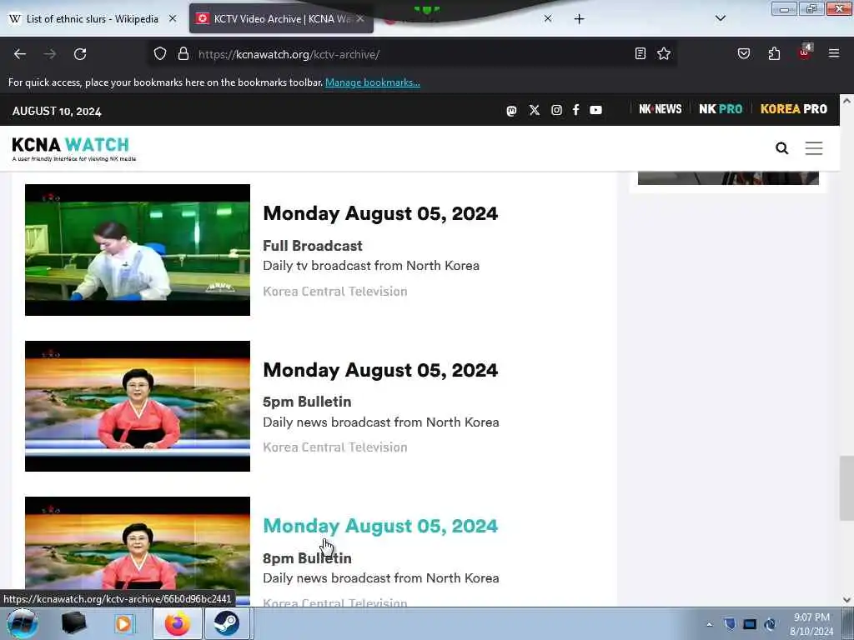Open KCNA Watch Mastodon profile icon
Screen dimensions: 854x640
tap(511, 111)
